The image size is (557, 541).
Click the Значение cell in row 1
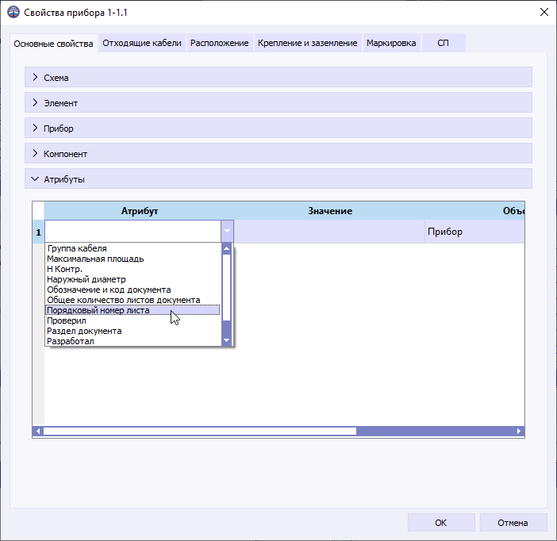(329, 232)
